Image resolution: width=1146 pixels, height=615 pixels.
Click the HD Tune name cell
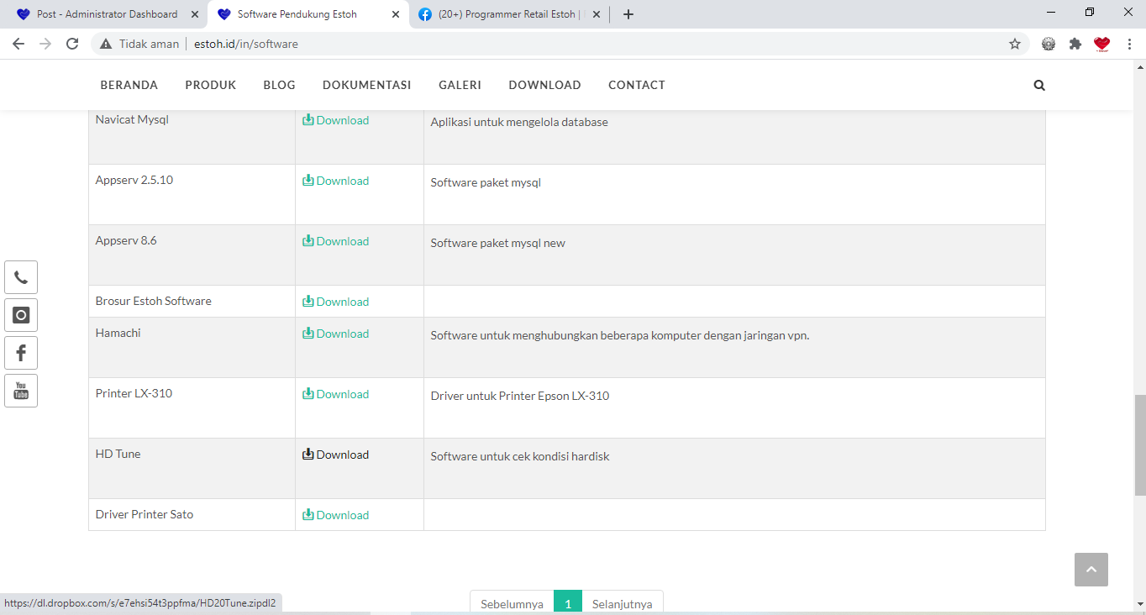(x=192, y=468)
